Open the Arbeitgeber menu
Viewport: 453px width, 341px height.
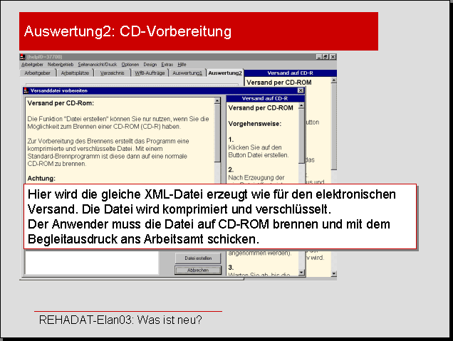pos(32,64)
